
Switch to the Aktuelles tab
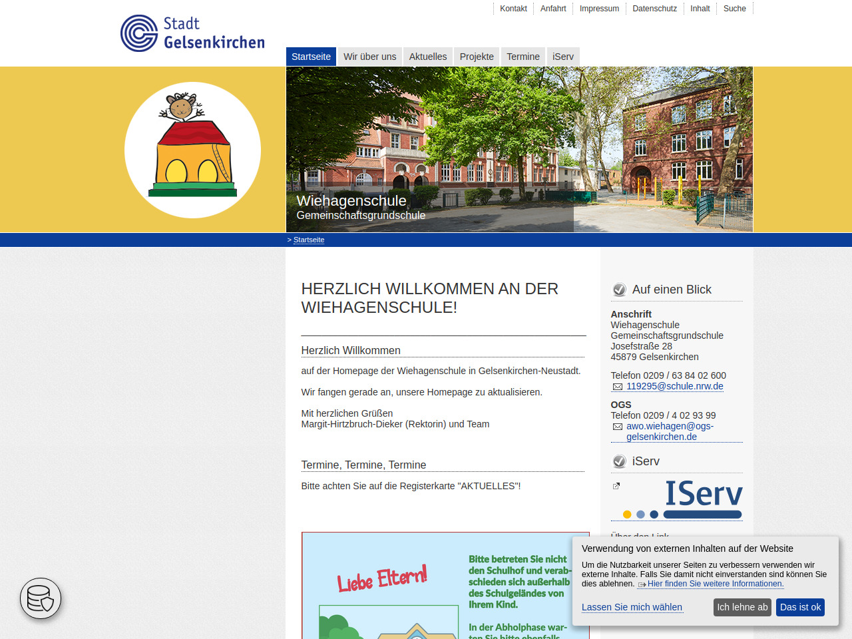[x=428, y=57]
